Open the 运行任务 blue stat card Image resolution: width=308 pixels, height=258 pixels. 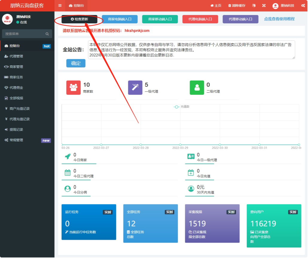point(89,222)
